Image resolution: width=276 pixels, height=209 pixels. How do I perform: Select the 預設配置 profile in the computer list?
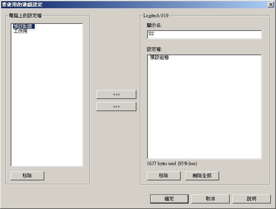coord(24,26)
